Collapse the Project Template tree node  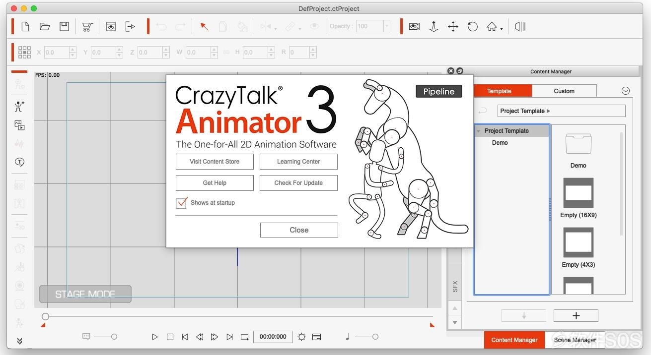pos(479,131)
